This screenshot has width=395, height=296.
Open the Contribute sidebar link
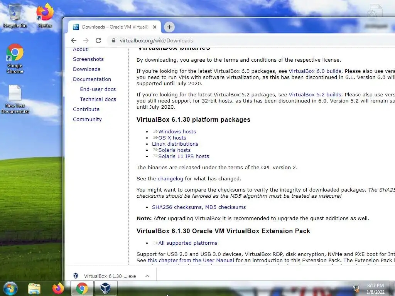[86, 109]
